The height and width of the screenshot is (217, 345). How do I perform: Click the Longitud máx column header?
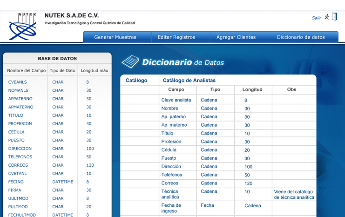coord(94,71)
